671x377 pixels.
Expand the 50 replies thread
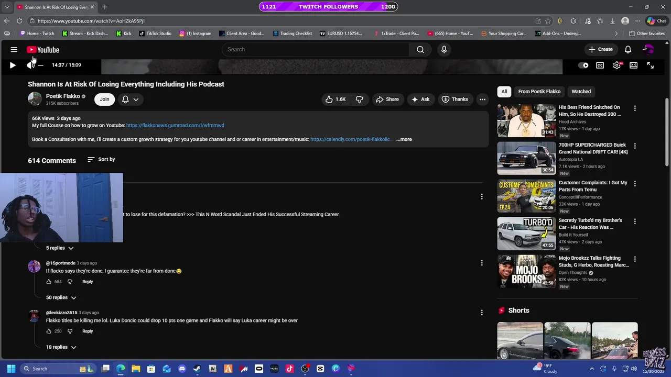click(x=61, y=297)
